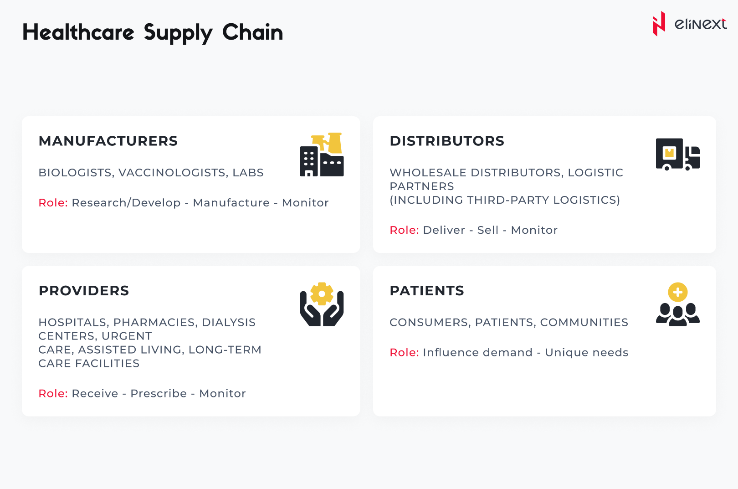Viewport: 738px width, 489px height.
Task: Click the Influence demand - Unique needs role
Action: tap(525, 352)
